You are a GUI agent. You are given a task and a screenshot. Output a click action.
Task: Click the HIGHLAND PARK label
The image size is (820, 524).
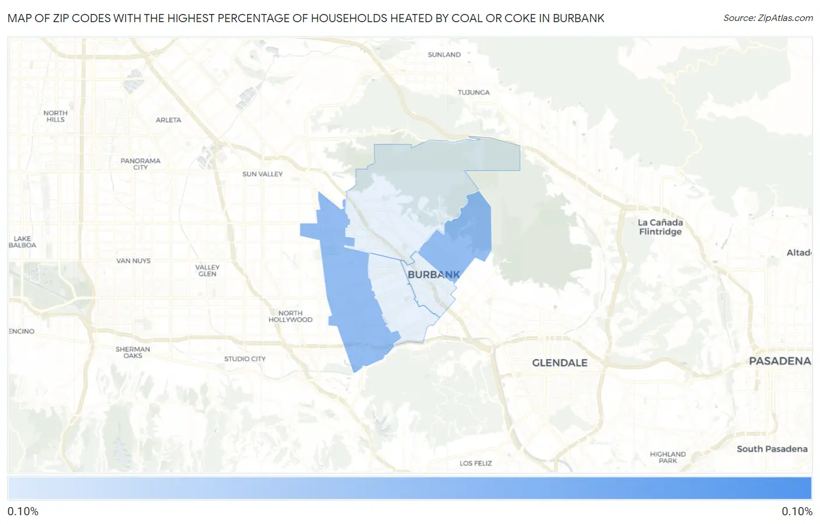[668, 457]
